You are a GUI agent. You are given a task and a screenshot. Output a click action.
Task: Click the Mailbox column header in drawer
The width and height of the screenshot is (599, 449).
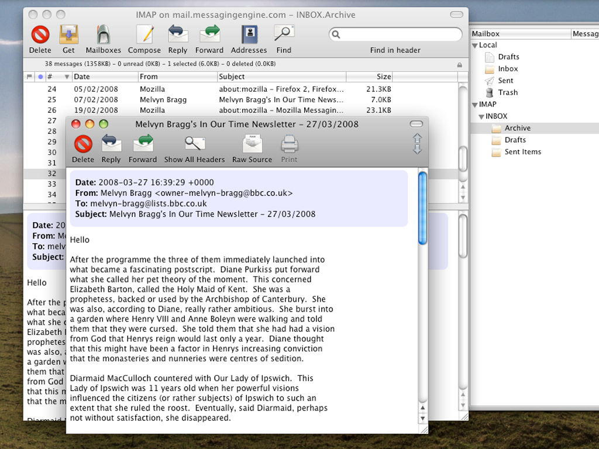click(x=520, y=33)
